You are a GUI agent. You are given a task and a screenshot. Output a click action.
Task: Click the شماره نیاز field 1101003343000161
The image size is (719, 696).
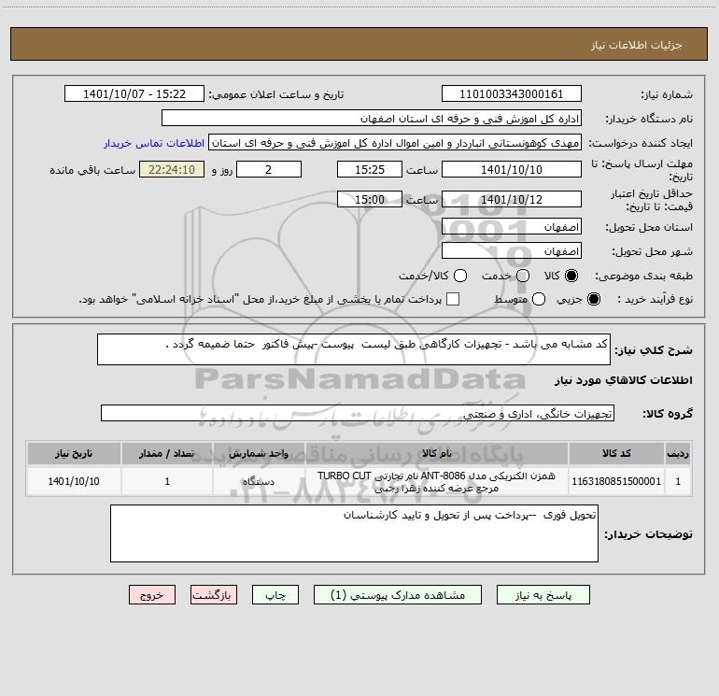click(x=512, y=94)
